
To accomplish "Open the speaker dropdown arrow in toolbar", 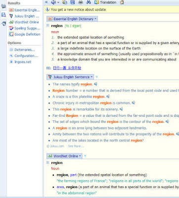I will [58, 2].
